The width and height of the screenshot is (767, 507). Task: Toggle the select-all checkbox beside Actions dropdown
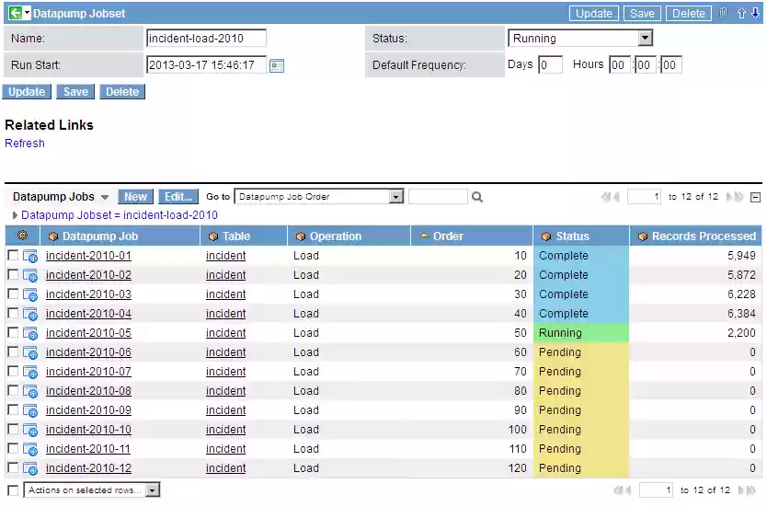click(13, 490)
